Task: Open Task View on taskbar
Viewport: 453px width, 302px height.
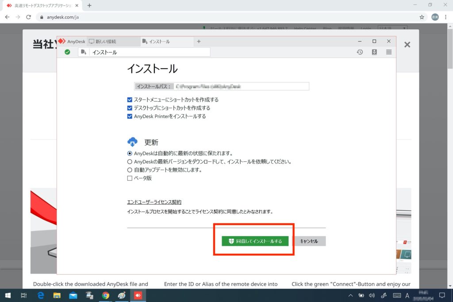Action: 24,295
